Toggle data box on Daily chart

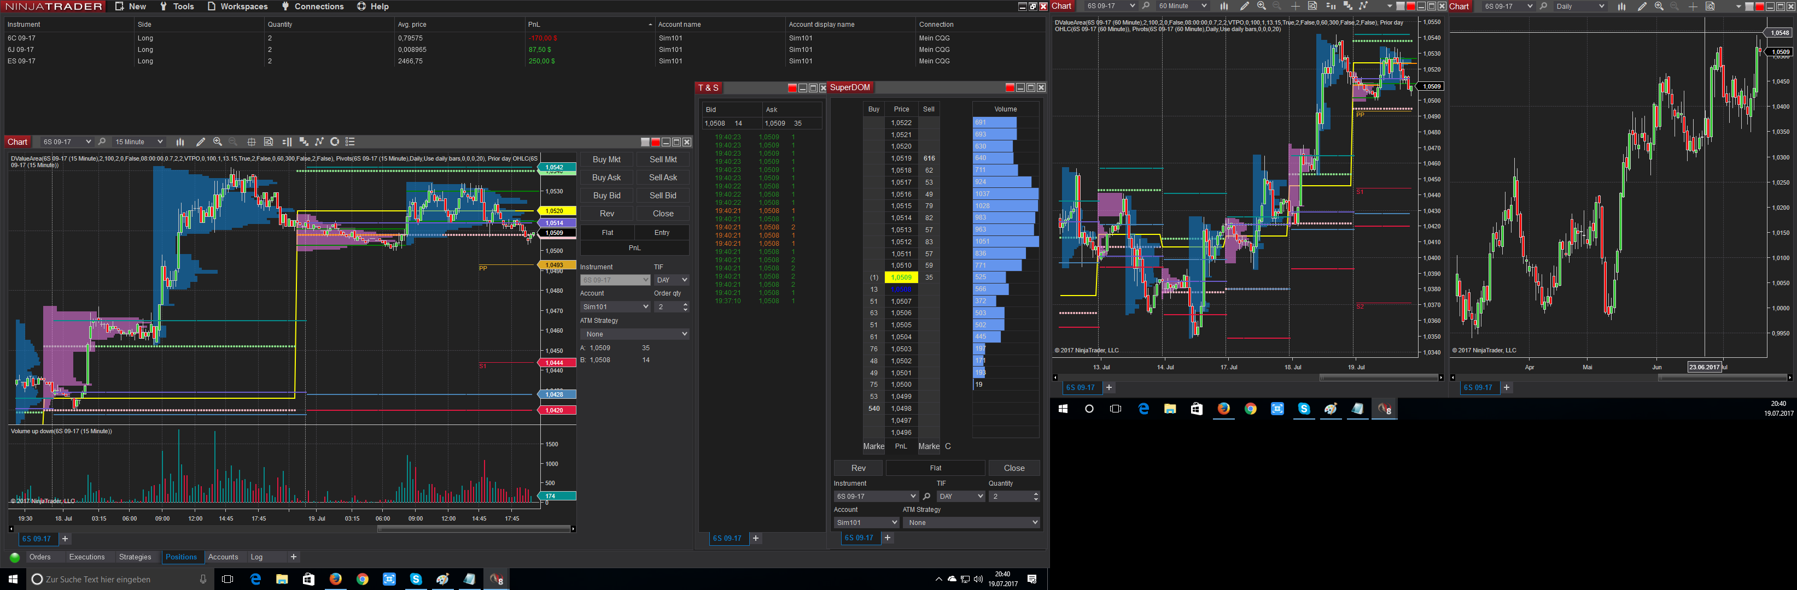pyautogui.click(x=1710, y=6)
